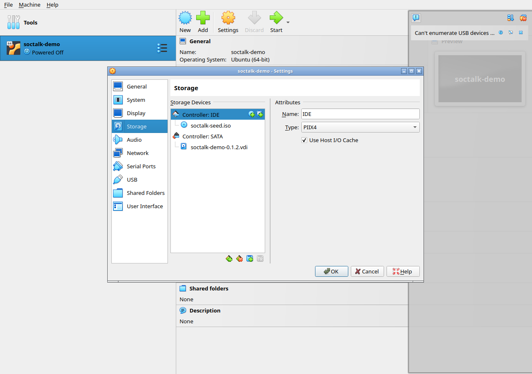Click the add attachment icon below storage tree
This screenshot has height=374, width=532.
(250, 258)
